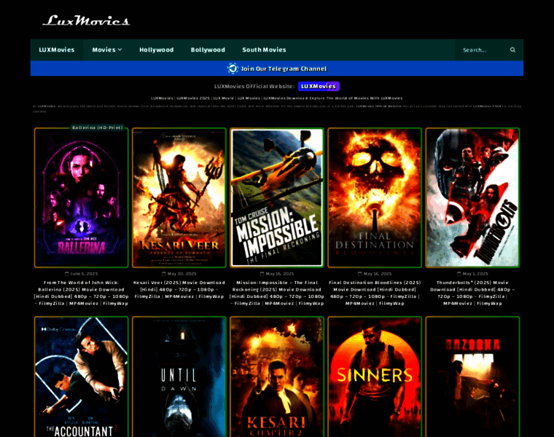The height and width of the screenshot is (437, 554).
Task: Open the LUXMovies nav menu item
Action: (x=57, y=50)
